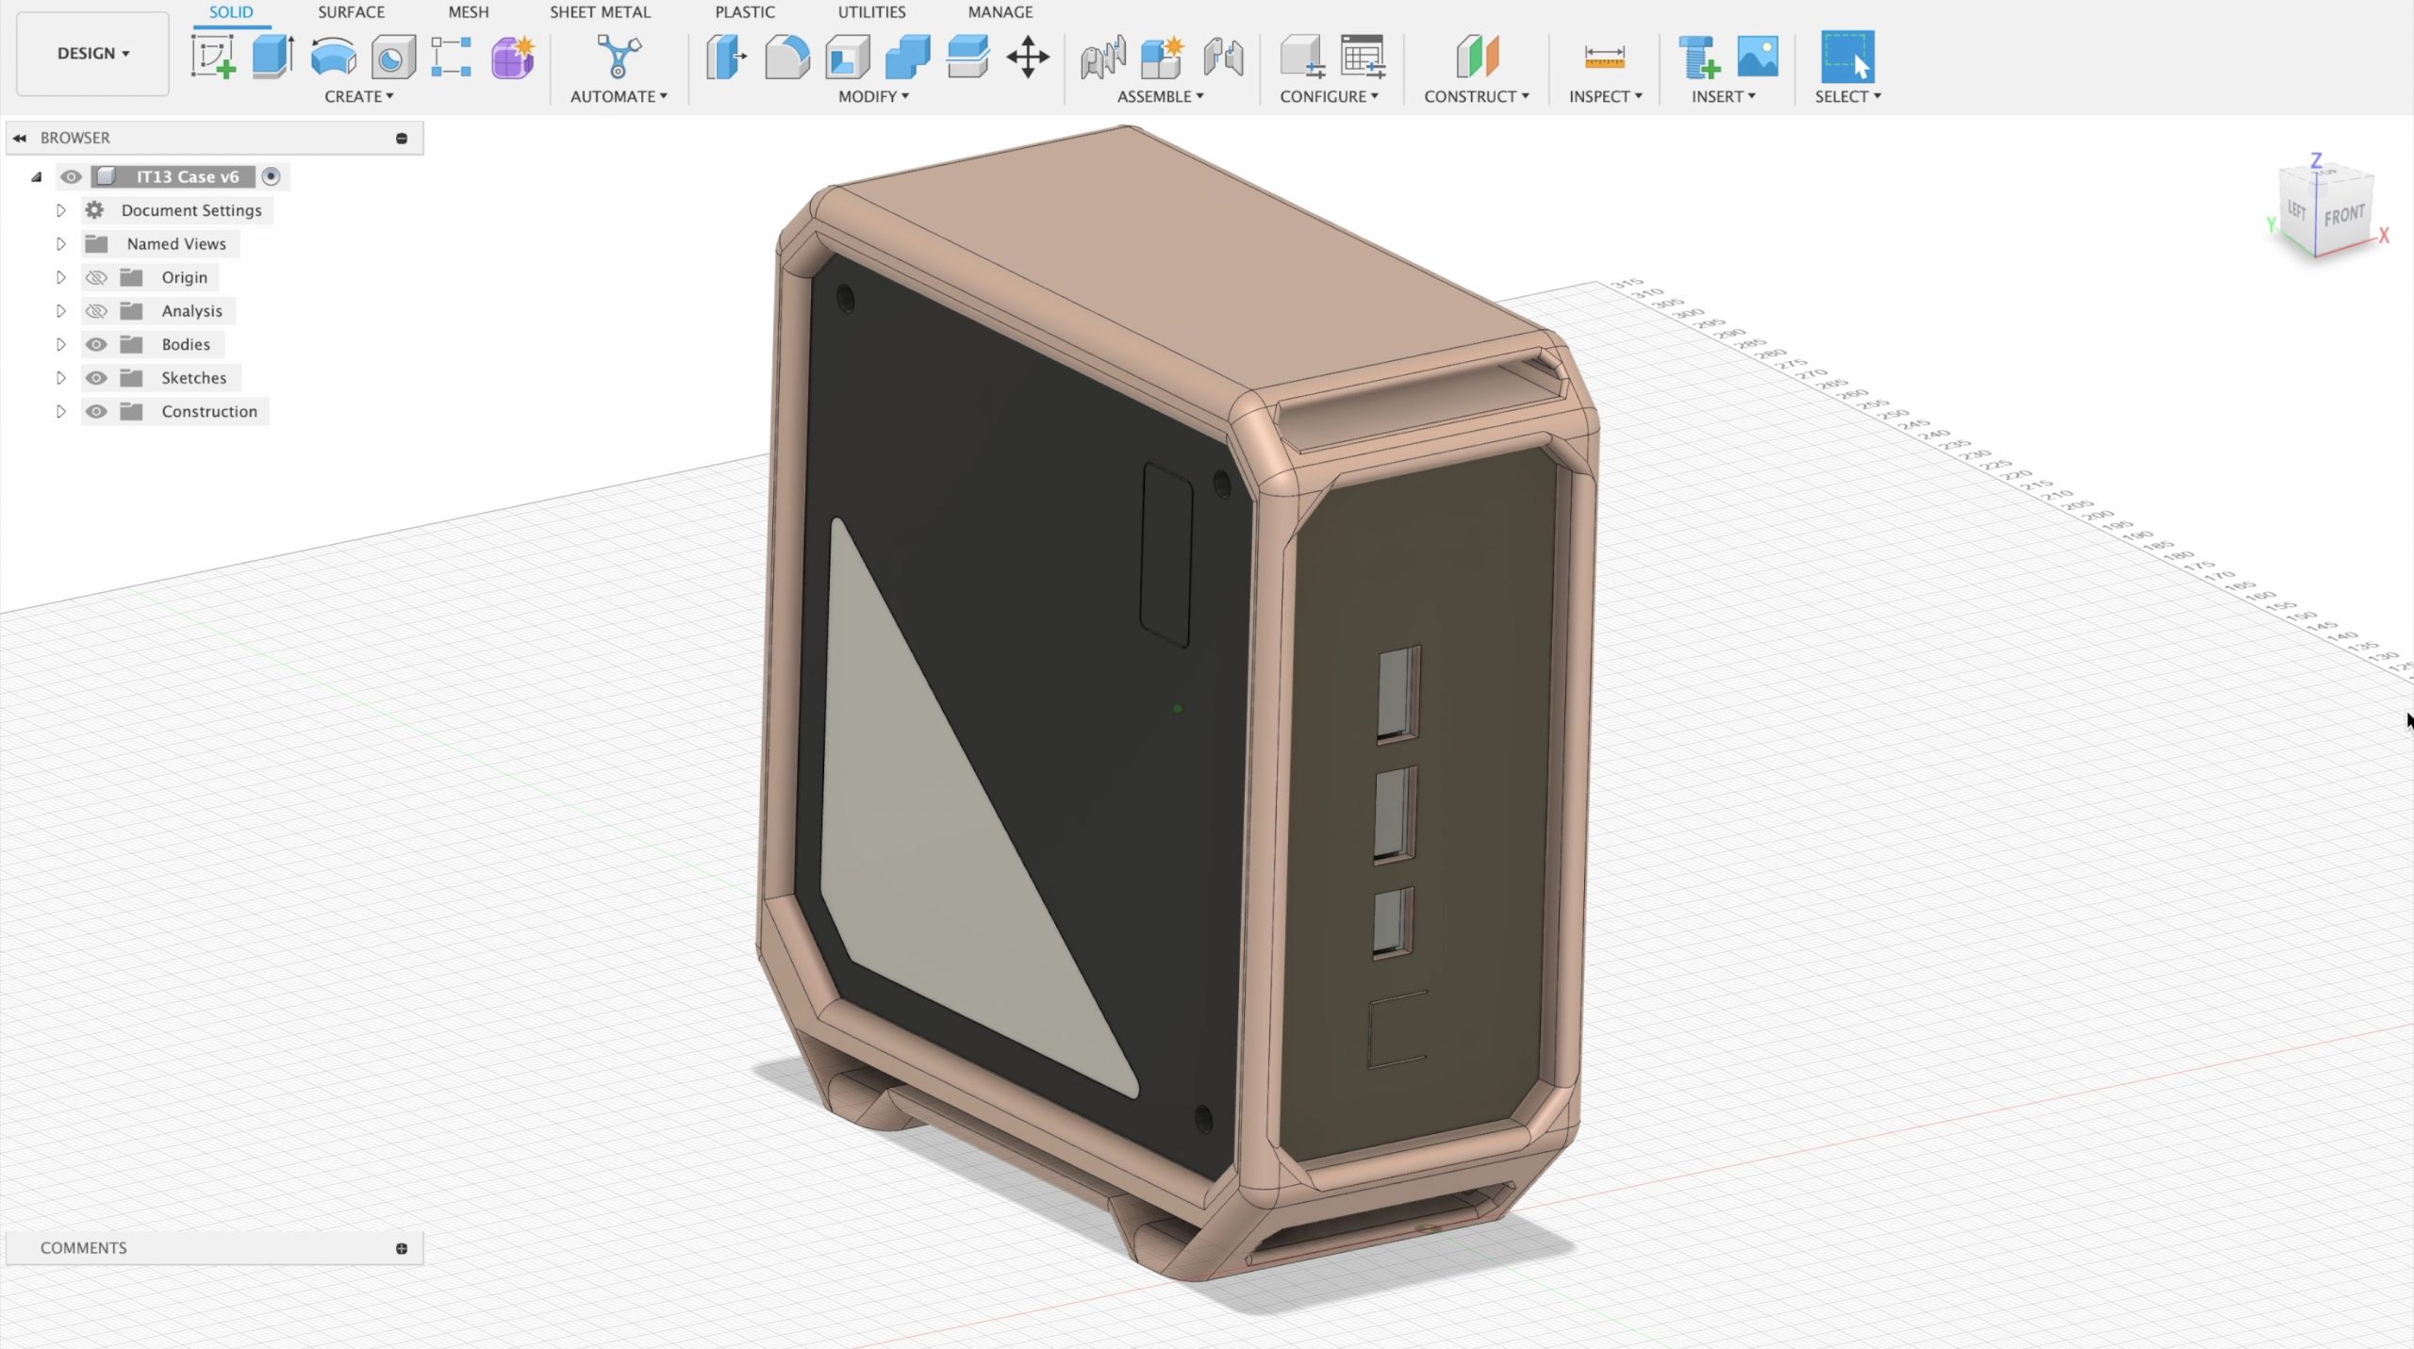Toggle Sketches folder visibility eye
Viewport: 2414px width, 1349px height.
96,378
